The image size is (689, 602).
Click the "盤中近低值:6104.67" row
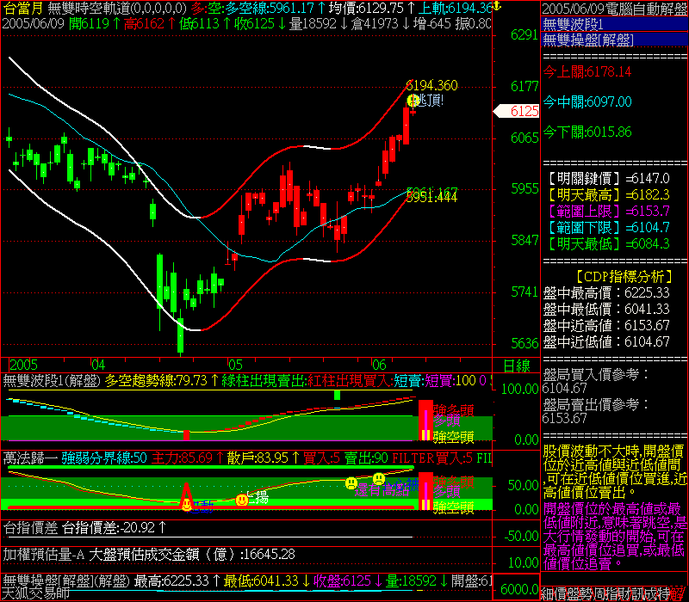606,341
